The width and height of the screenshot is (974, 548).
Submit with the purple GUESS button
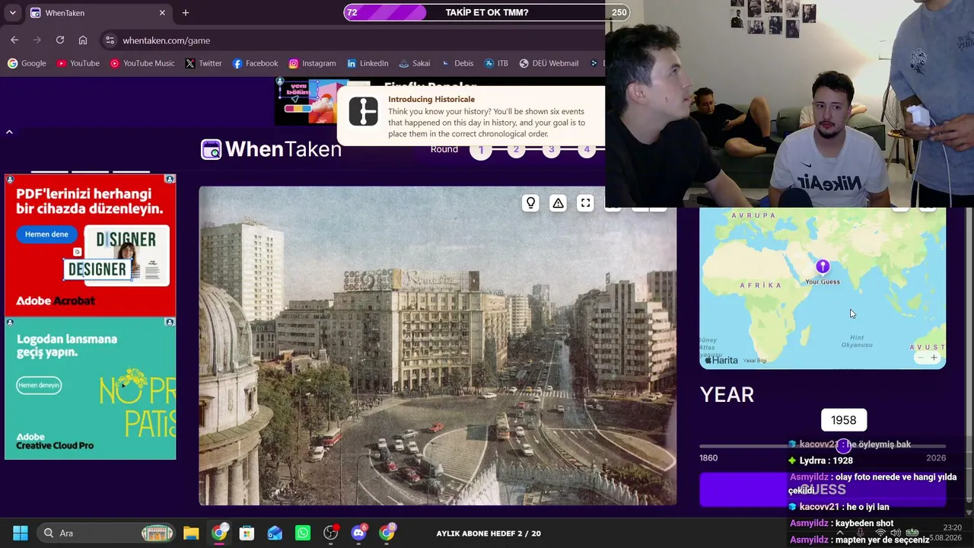(x=823, y=489)
